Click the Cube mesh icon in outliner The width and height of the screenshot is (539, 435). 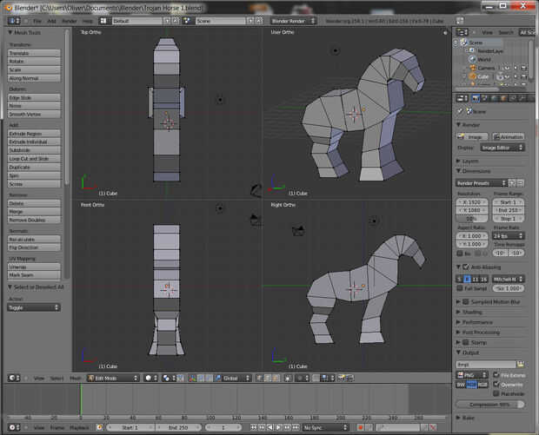(472, 76)
